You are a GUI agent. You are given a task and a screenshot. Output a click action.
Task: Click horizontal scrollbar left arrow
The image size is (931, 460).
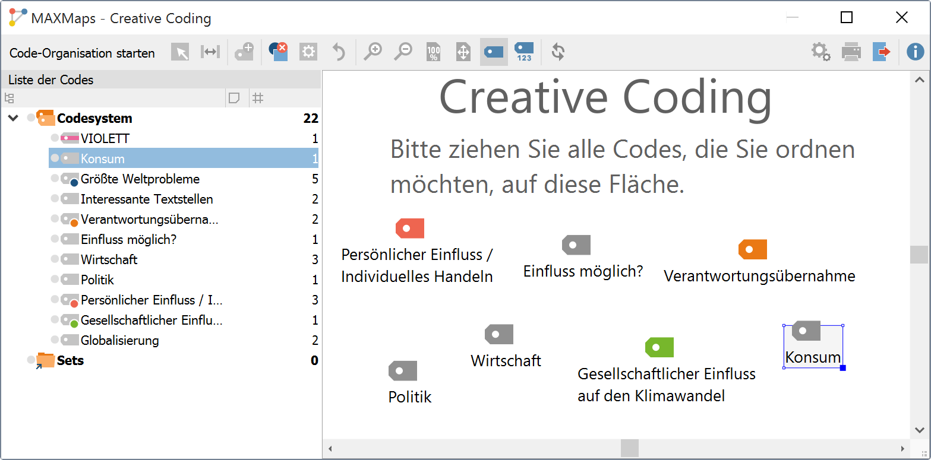click(330, 449)
